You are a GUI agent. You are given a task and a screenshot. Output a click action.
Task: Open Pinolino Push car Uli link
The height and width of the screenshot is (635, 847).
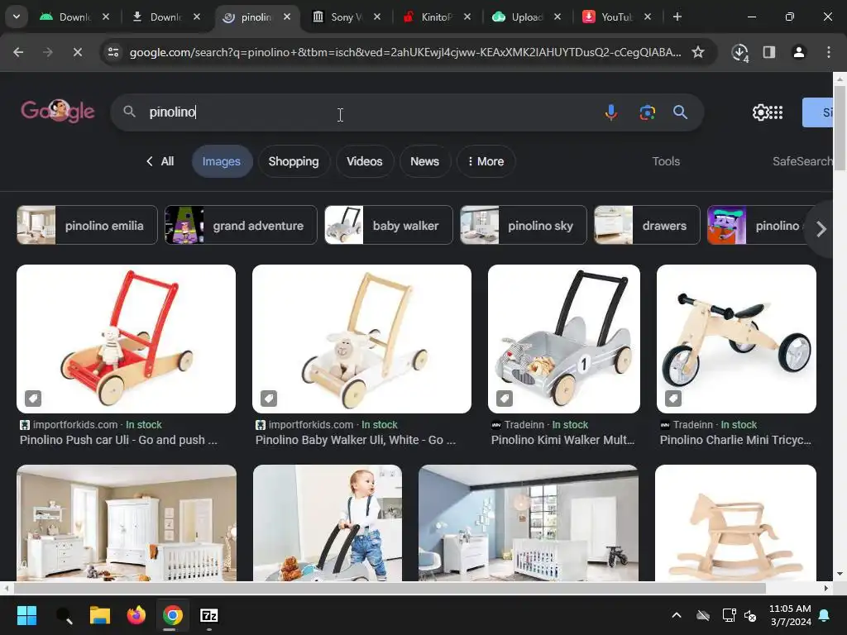pyautogui.click(x=118, y=440)
